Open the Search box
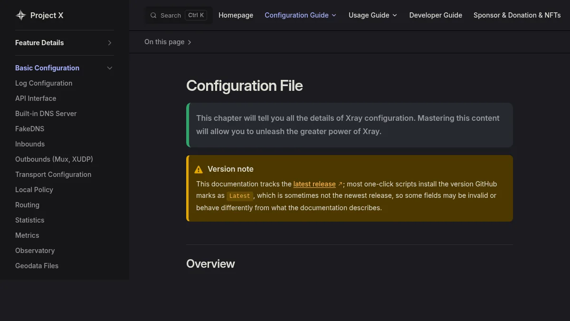The height and width of the screenshot is (321, 570). point(179,15)
